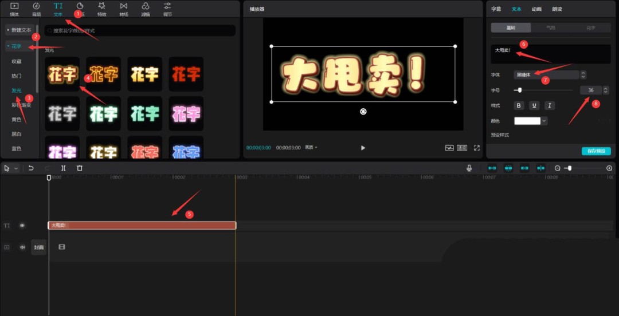
Task: Open the 发光 category
Action: point(17,90)
